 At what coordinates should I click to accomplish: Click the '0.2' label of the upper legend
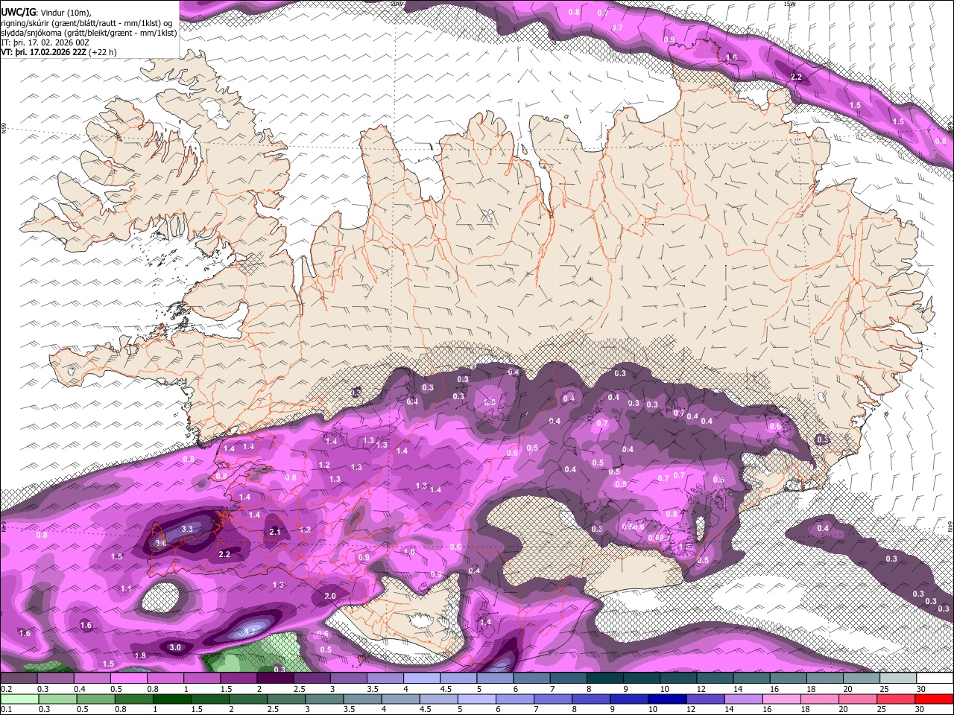pos(6,689)
